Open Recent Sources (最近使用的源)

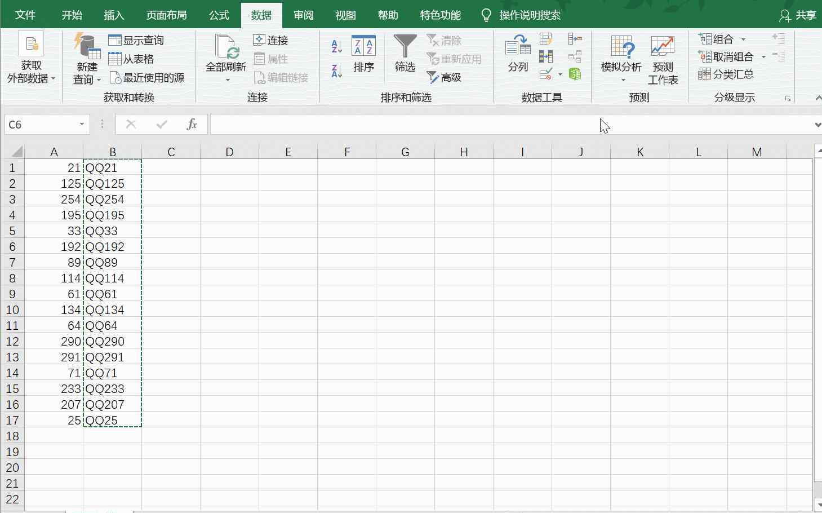point(146,77)
